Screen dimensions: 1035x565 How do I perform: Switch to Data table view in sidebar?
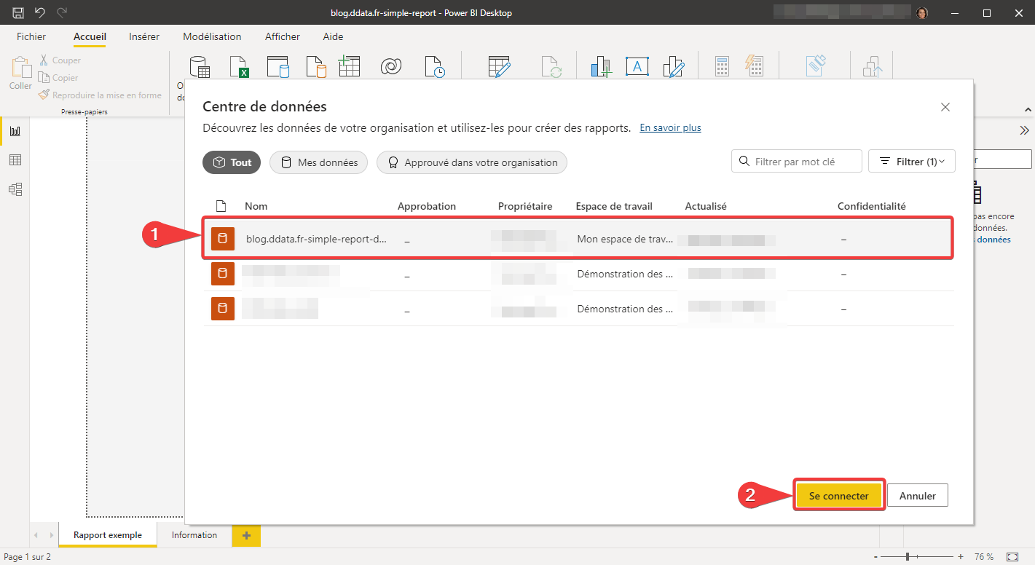point(15,160)
